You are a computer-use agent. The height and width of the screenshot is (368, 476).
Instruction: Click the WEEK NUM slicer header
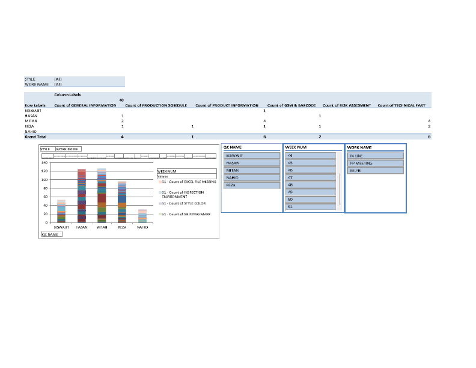[296, 147]
